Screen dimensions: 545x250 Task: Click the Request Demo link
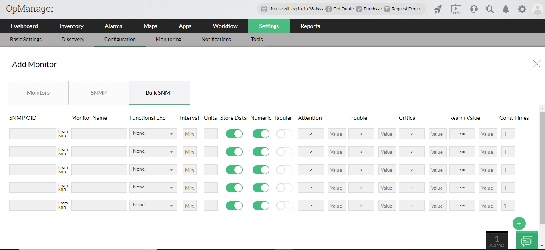coord(402,9)
